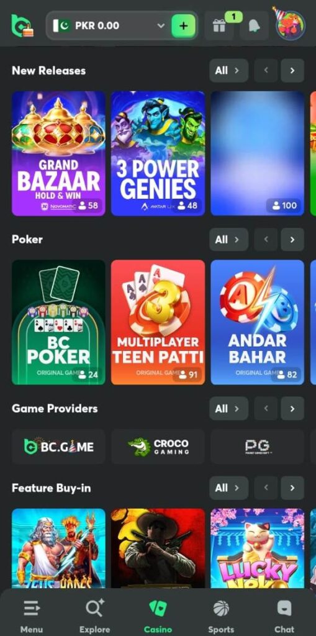Image resolution: width=316 pixels, height=636 pixels.
Task: Expand the PKR 0.00 currency dropdown
Action: 161,26
